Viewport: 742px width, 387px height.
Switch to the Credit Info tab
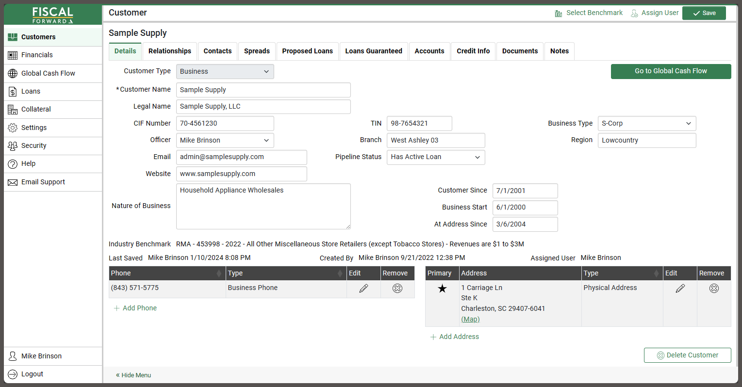473,51
